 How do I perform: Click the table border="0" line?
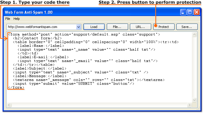(96, 42)
